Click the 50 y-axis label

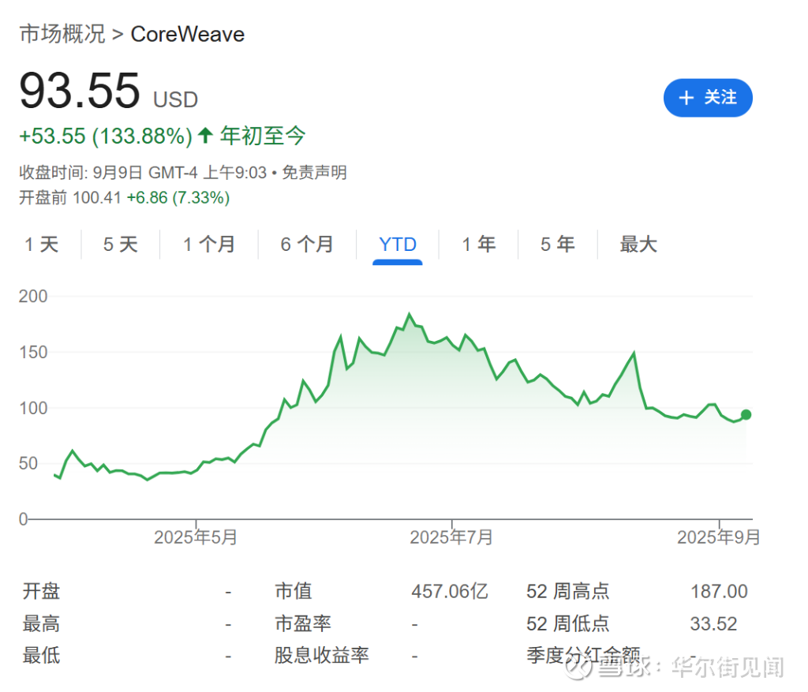28,464
